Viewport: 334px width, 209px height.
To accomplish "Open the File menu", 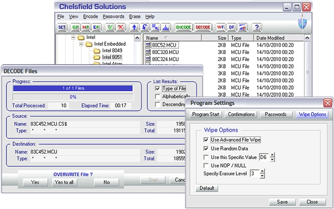I will click(x=61, y=17).
